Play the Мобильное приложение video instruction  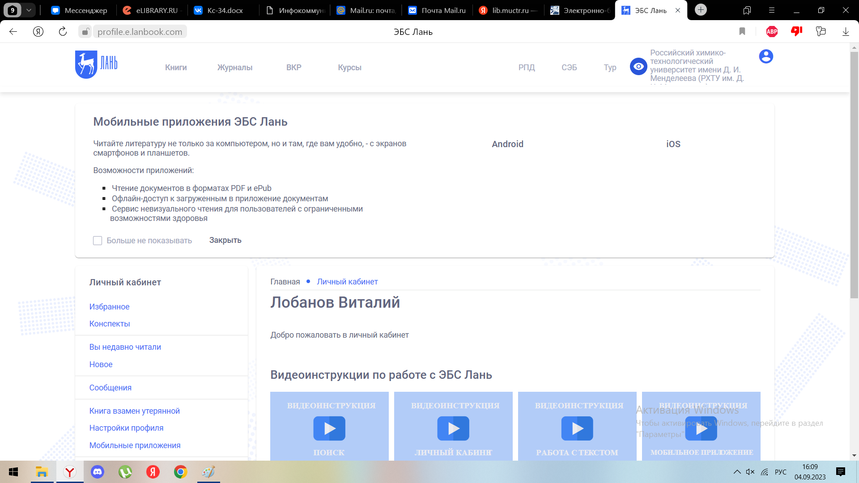point(701,428)
